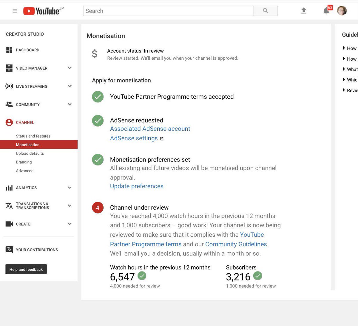Viewport: 358px width, 326px height.
Task: Click into the Search input field
Action: (x=168, y=11)
